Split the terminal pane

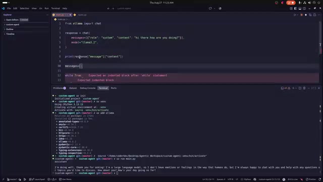pyautogui.click(x=300, y=88)
